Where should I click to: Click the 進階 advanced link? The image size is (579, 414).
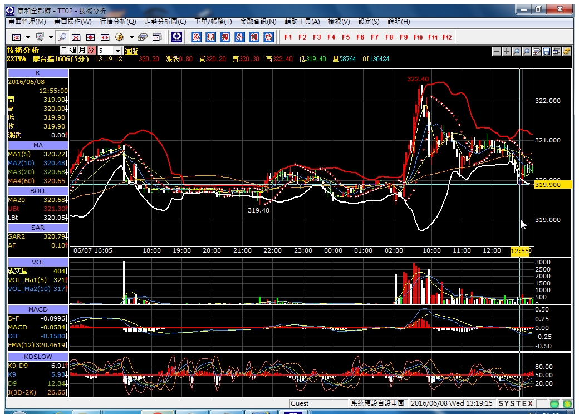click(x=131, y=51)
